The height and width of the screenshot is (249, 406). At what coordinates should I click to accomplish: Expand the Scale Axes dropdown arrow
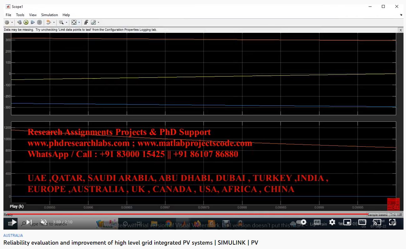[79, 23]
